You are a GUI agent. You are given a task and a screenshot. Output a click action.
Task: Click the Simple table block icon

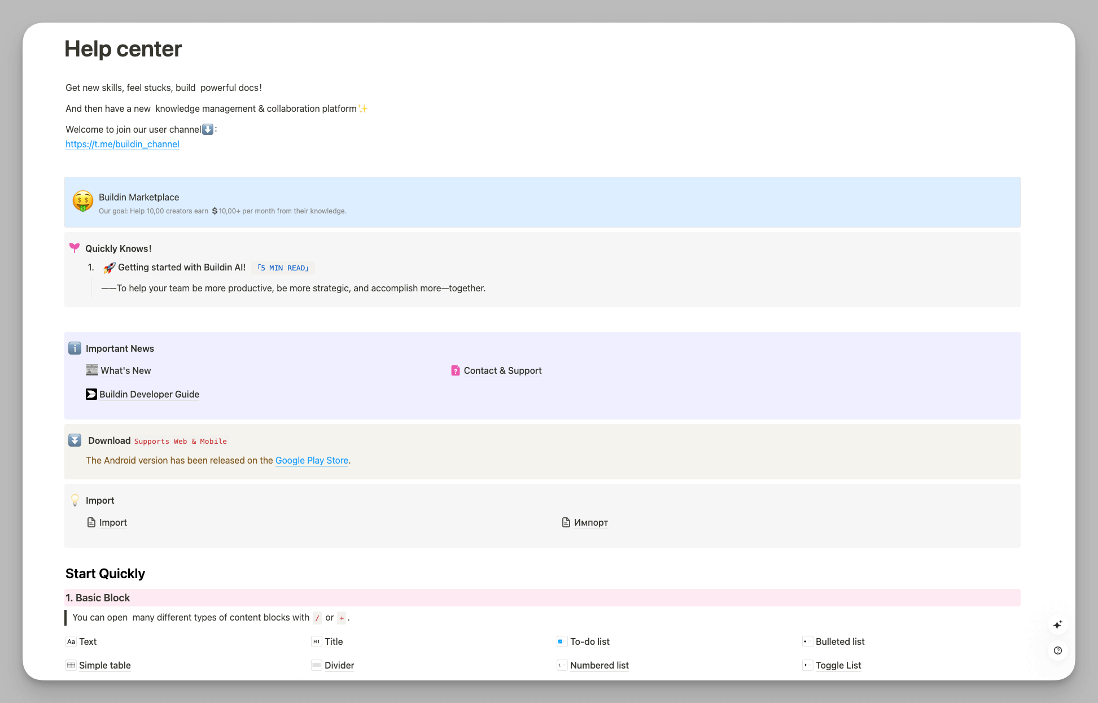pos(71,665)
